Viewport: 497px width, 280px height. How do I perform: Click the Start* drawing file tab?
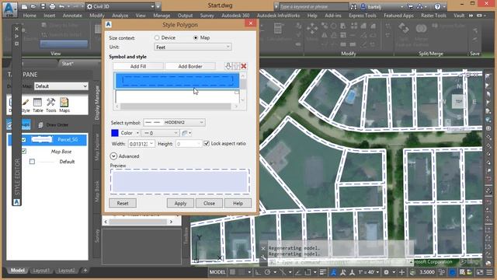point(68,64)
